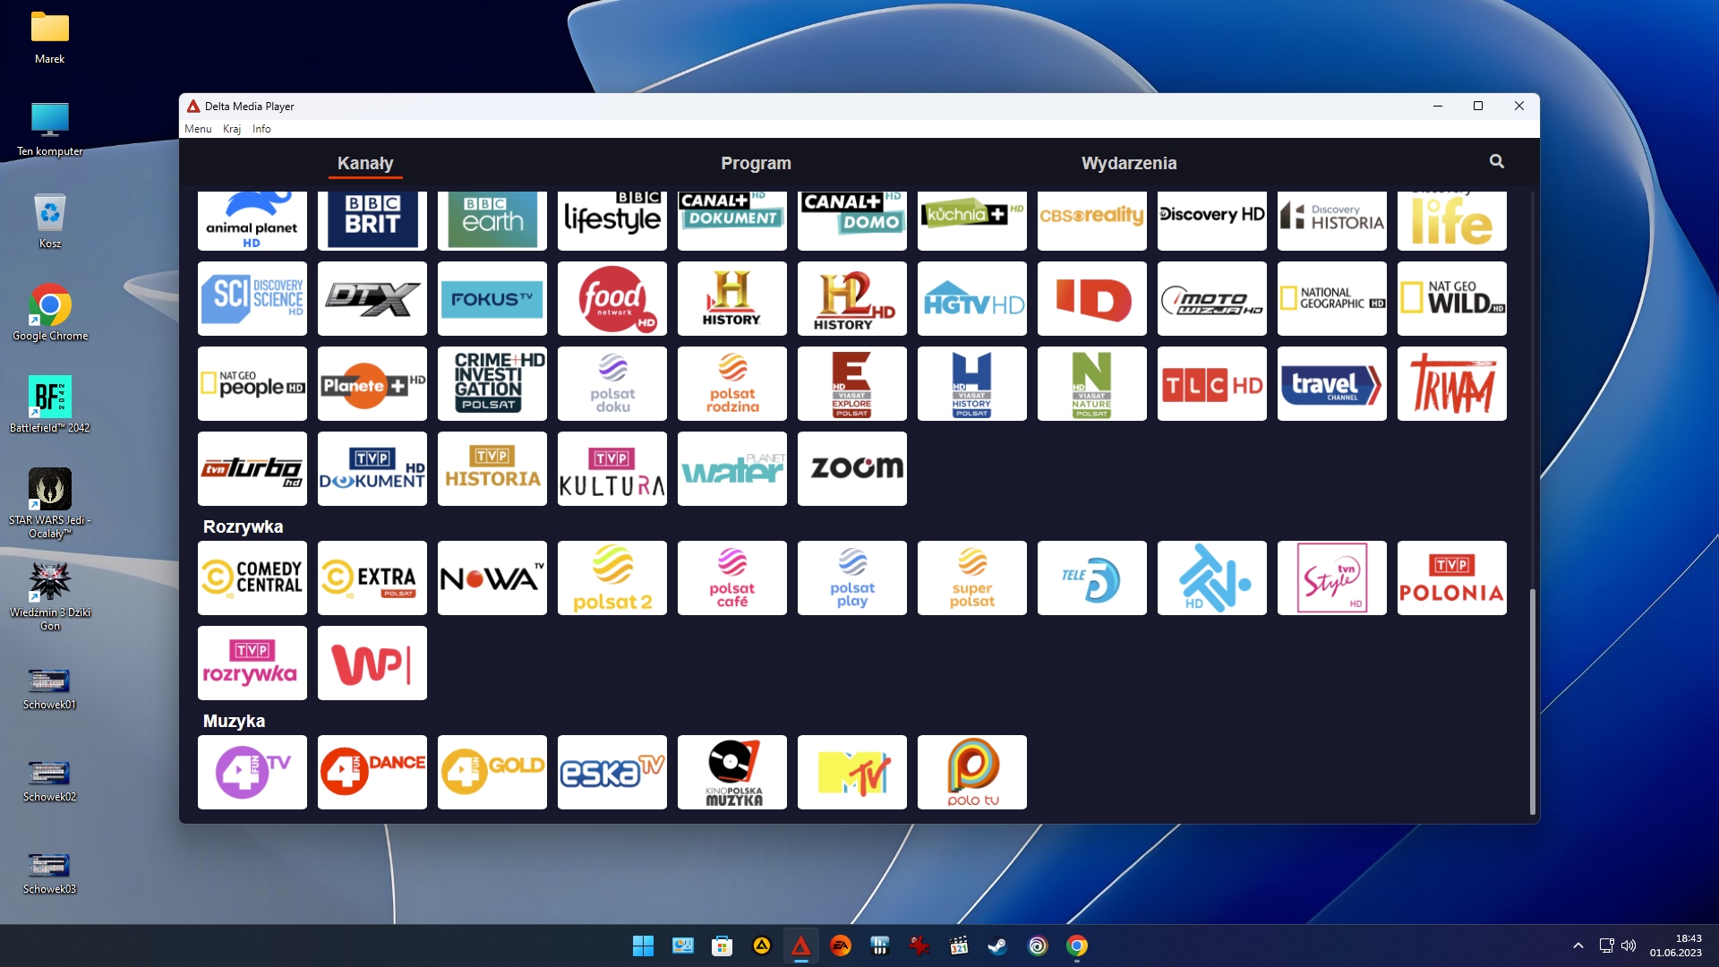Show hidden tray icons chevron
1719x967 pixels.
[x=1578, y=946]
